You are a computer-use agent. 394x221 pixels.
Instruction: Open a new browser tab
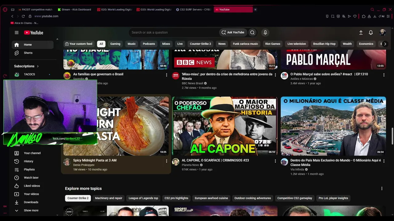click(x=255, y=10)
